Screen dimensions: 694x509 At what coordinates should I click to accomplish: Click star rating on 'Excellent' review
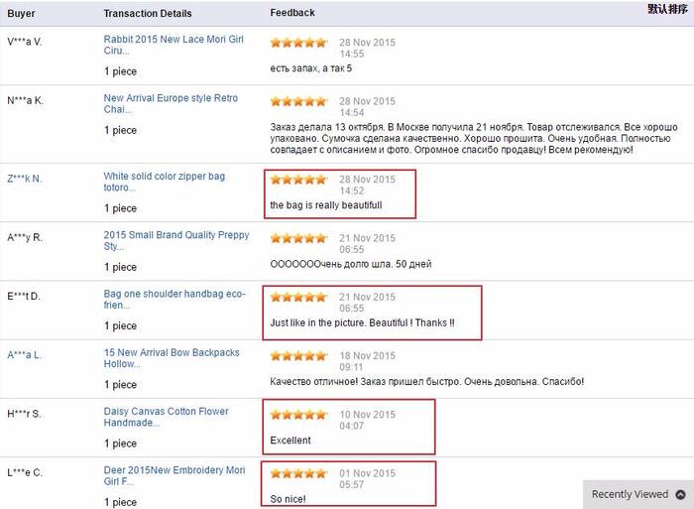tap(298, 414)
